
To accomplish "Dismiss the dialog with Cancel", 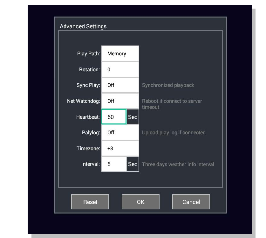I will point(191,202).
